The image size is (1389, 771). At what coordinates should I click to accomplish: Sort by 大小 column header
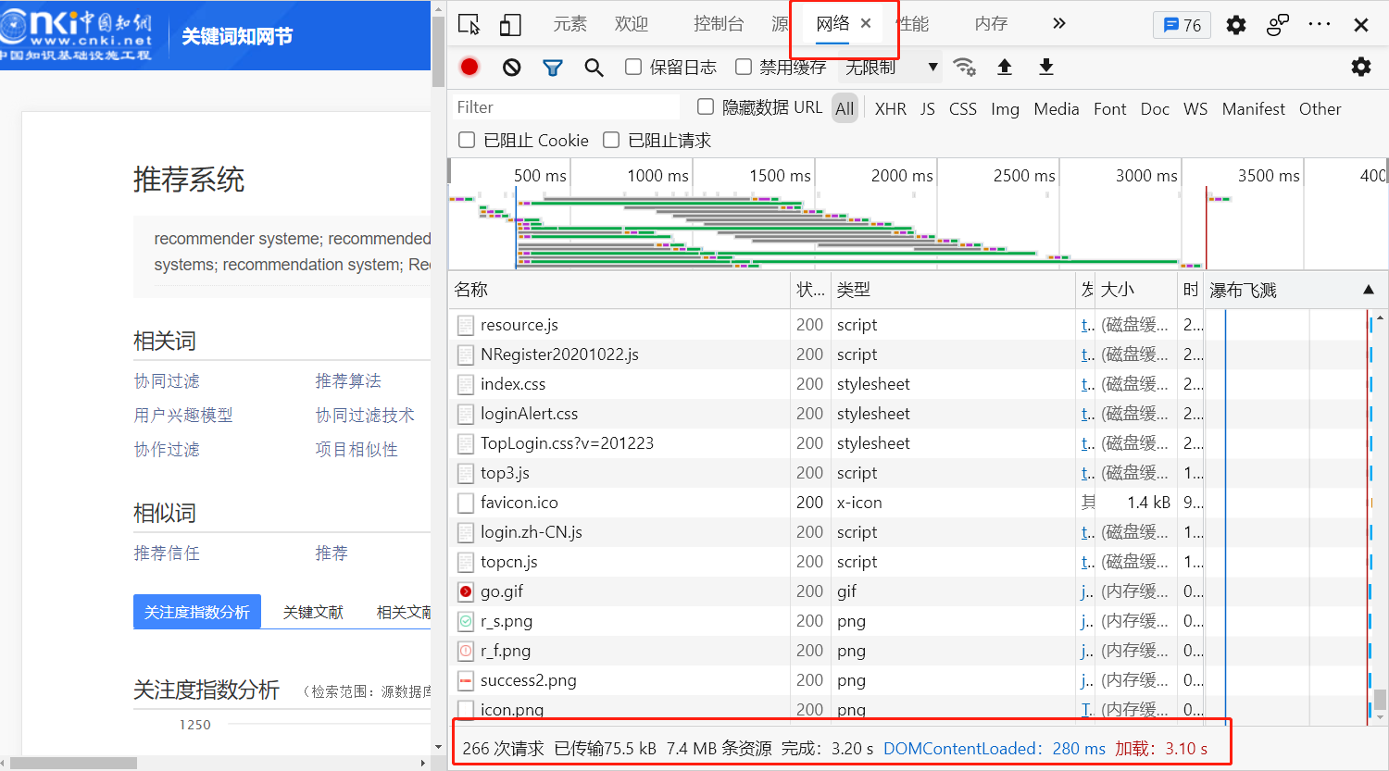[x=1135, y=290]
